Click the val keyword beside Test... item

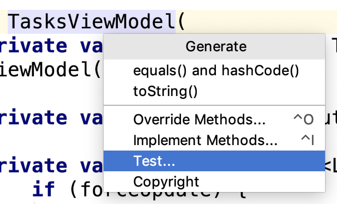click(x=92, y=165)
